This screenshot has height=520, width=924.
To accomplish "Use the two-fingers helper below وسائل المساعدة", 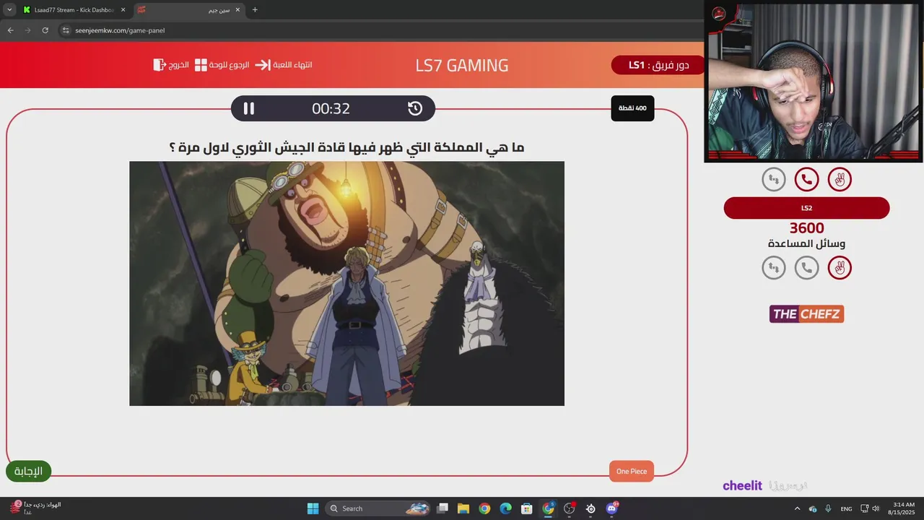I will (840, 268).
